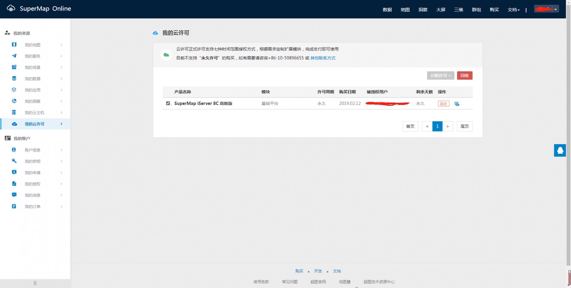Click the 产品名称 column header
The image size is (571, 288).
point(183,92)
